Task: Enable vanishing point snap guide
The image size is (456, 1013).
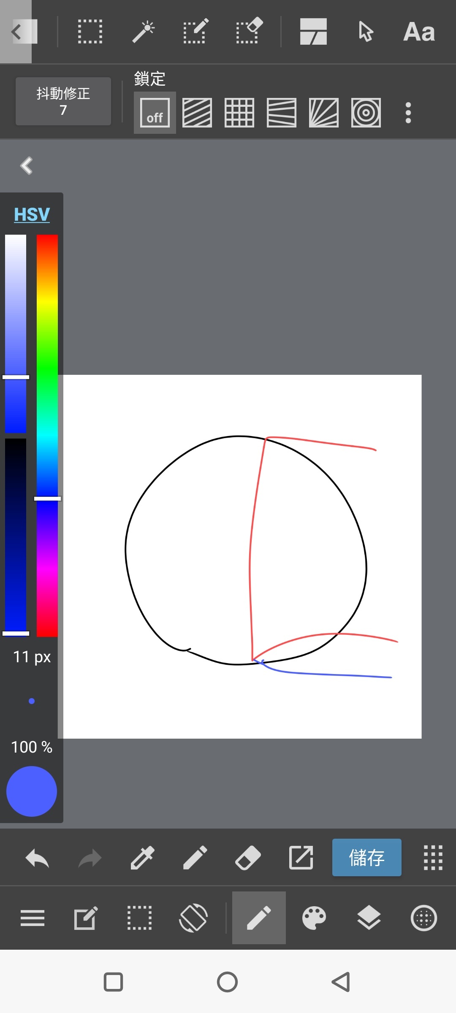Action: pos(282,113)
